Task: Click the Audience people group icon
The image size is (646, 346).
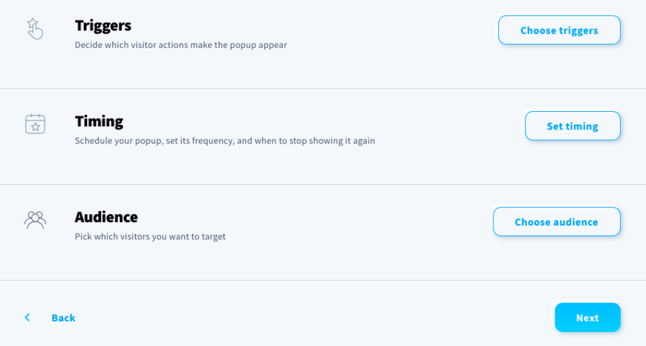Action: [x=35, y=220]
